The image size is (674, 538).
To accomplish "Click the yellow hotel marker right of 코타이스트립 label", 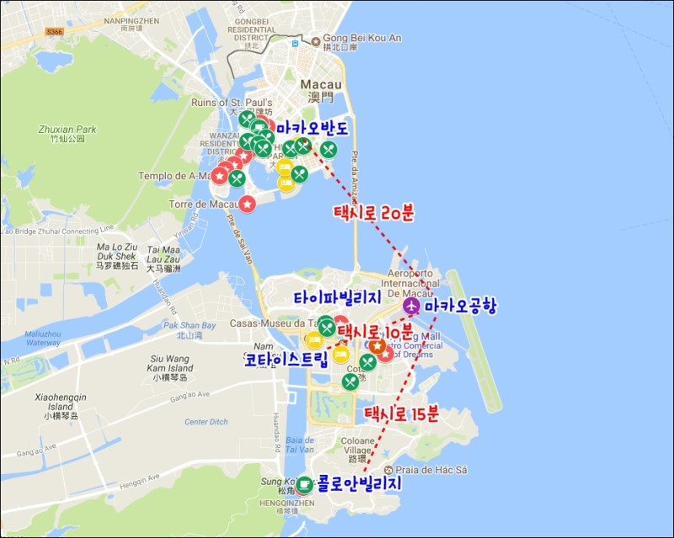I will [341, 354].
